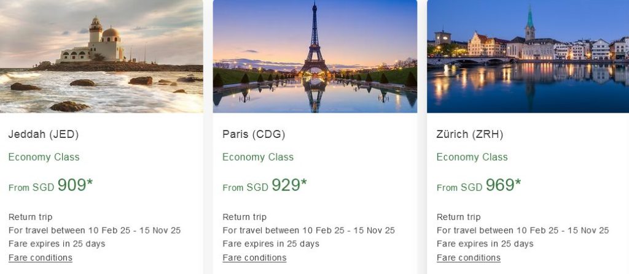This screenshot has width=629, height=274.
Task: Click Return trip text on Paris card
Action: pyautogui.click(x=244, y=217)
